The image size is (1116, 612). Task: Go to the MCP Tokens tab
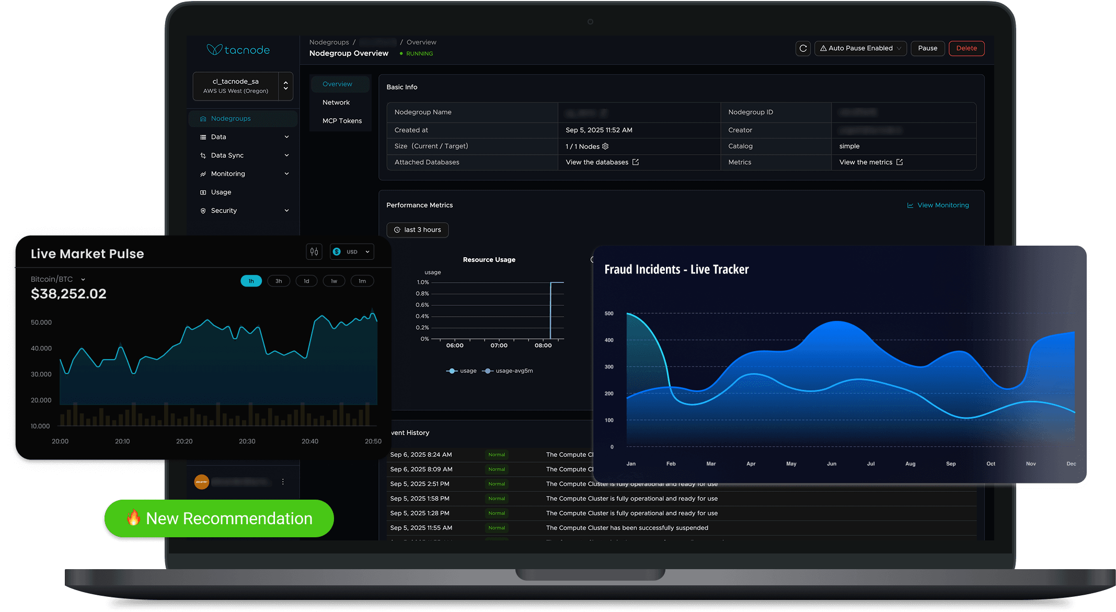click(342, 121)
